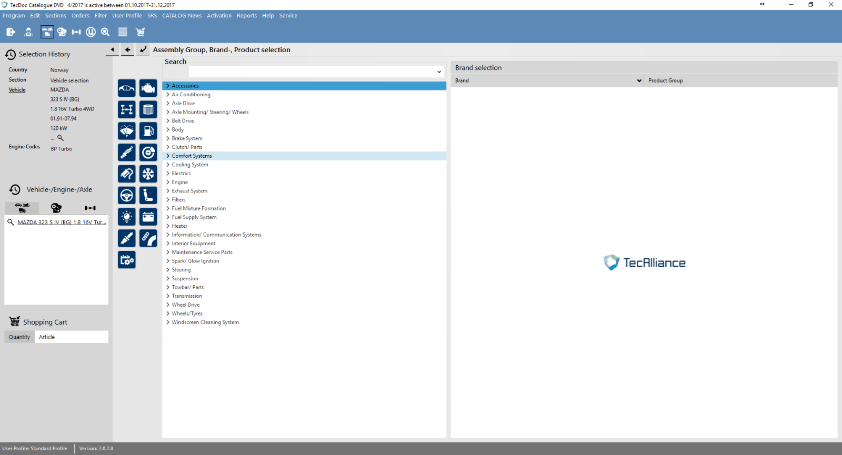Open the Brand filter dropdown

tap(639, 80)
